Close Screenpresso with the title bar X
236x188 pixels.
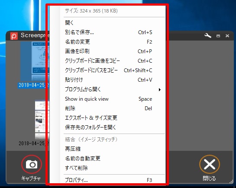point(227,36)
